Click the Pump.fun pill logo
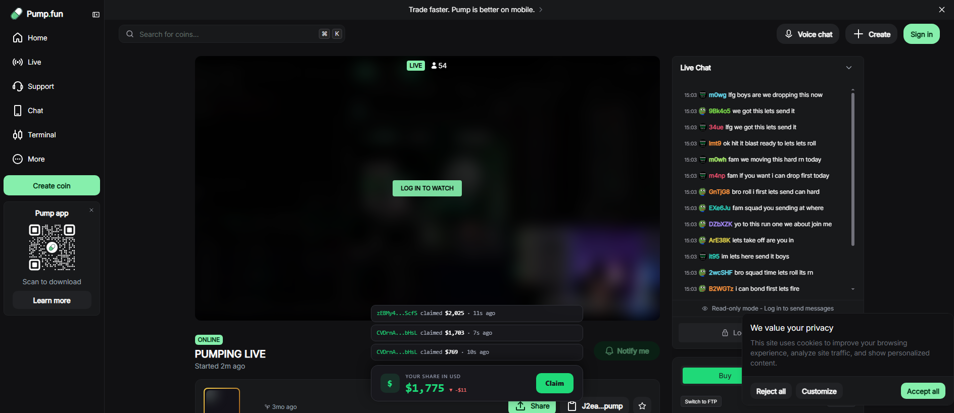The width and height of the screenshot is (954, 413). 17,14
